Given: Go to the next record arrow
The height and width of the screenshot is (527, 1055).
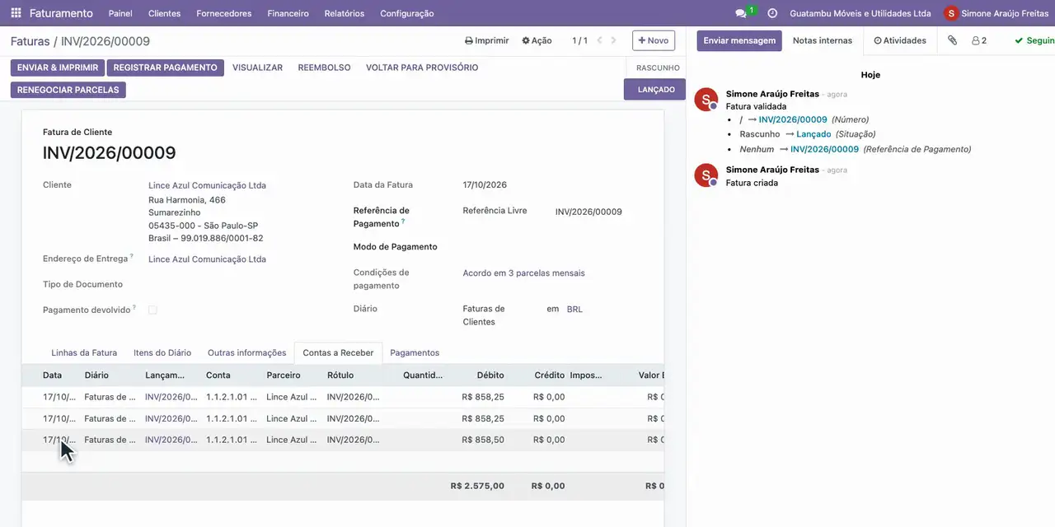Looking at the screenshot, I should [614, 40].
